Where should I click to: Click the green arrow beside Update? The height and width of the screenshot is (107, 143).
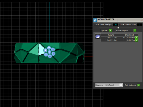[110, 30]
